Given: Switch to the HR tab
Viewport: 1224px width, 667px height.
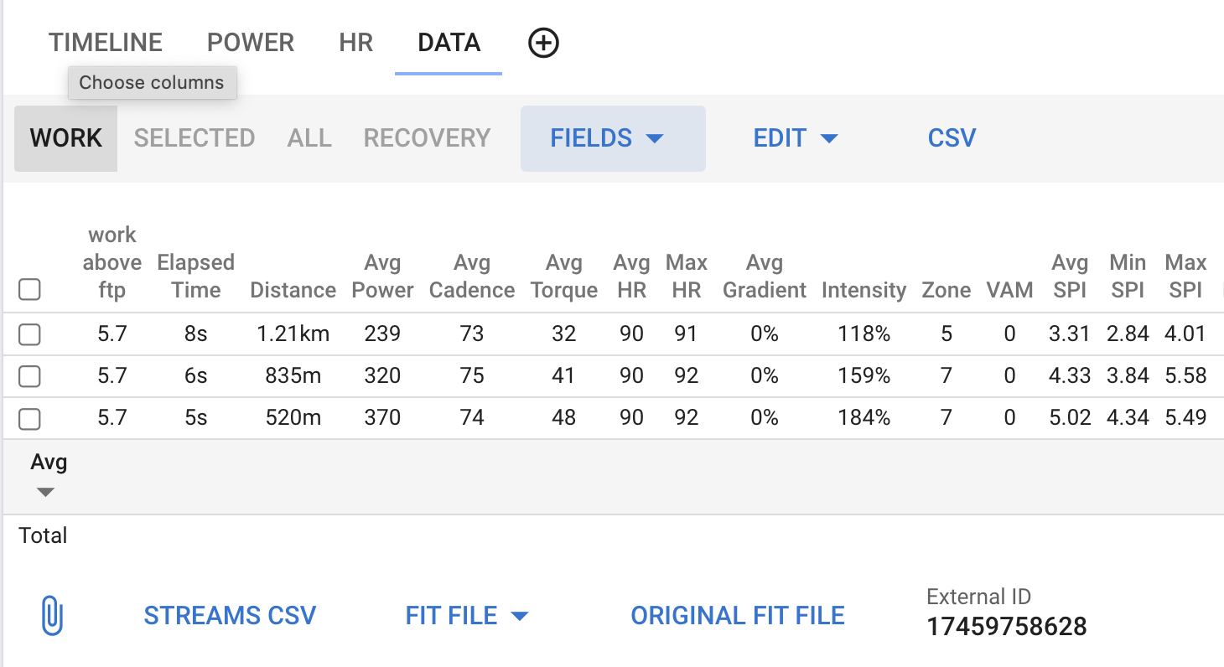Looking at the screenshot, I should pos(356,43).
